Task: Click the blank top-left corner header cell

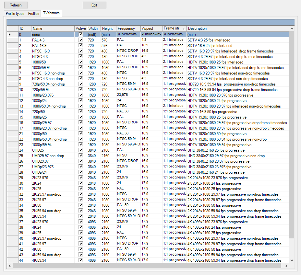Action: [13, 29]
